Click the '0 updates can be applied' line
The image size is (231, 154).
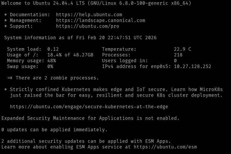54,130
